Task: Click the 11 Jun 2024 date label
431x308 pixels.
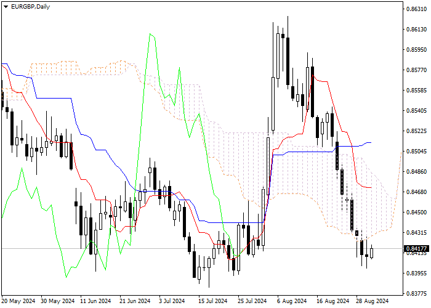Action: [x=95, y=301]
